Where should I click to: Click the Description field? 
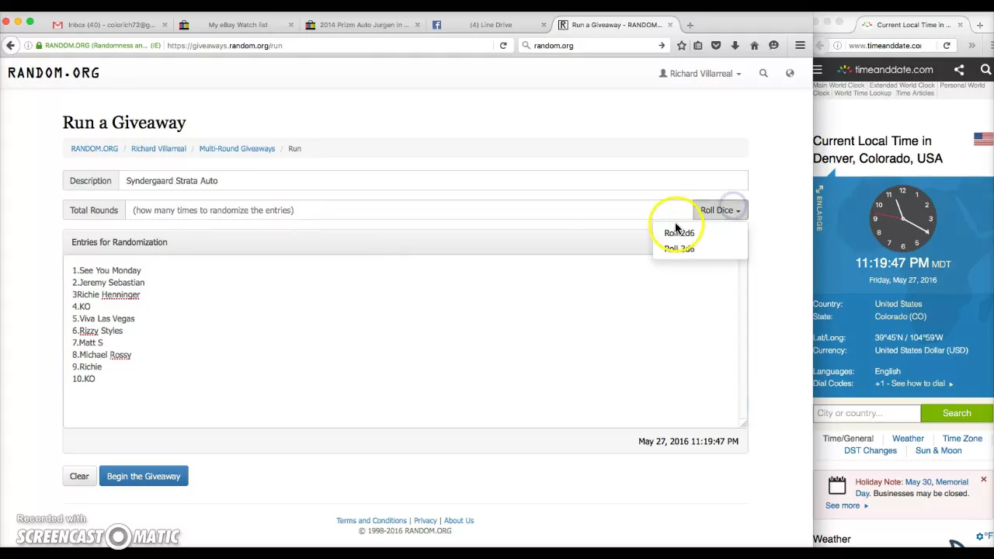tap(433, 181)
